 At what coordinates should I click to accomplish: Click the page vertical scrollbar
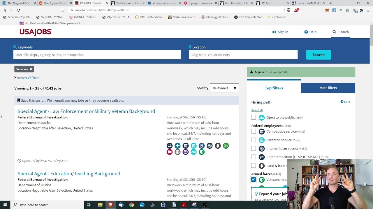371,35
